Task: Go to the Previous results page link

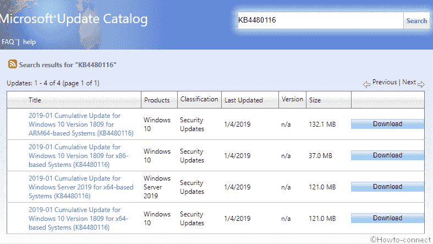Action: [385, 82]
